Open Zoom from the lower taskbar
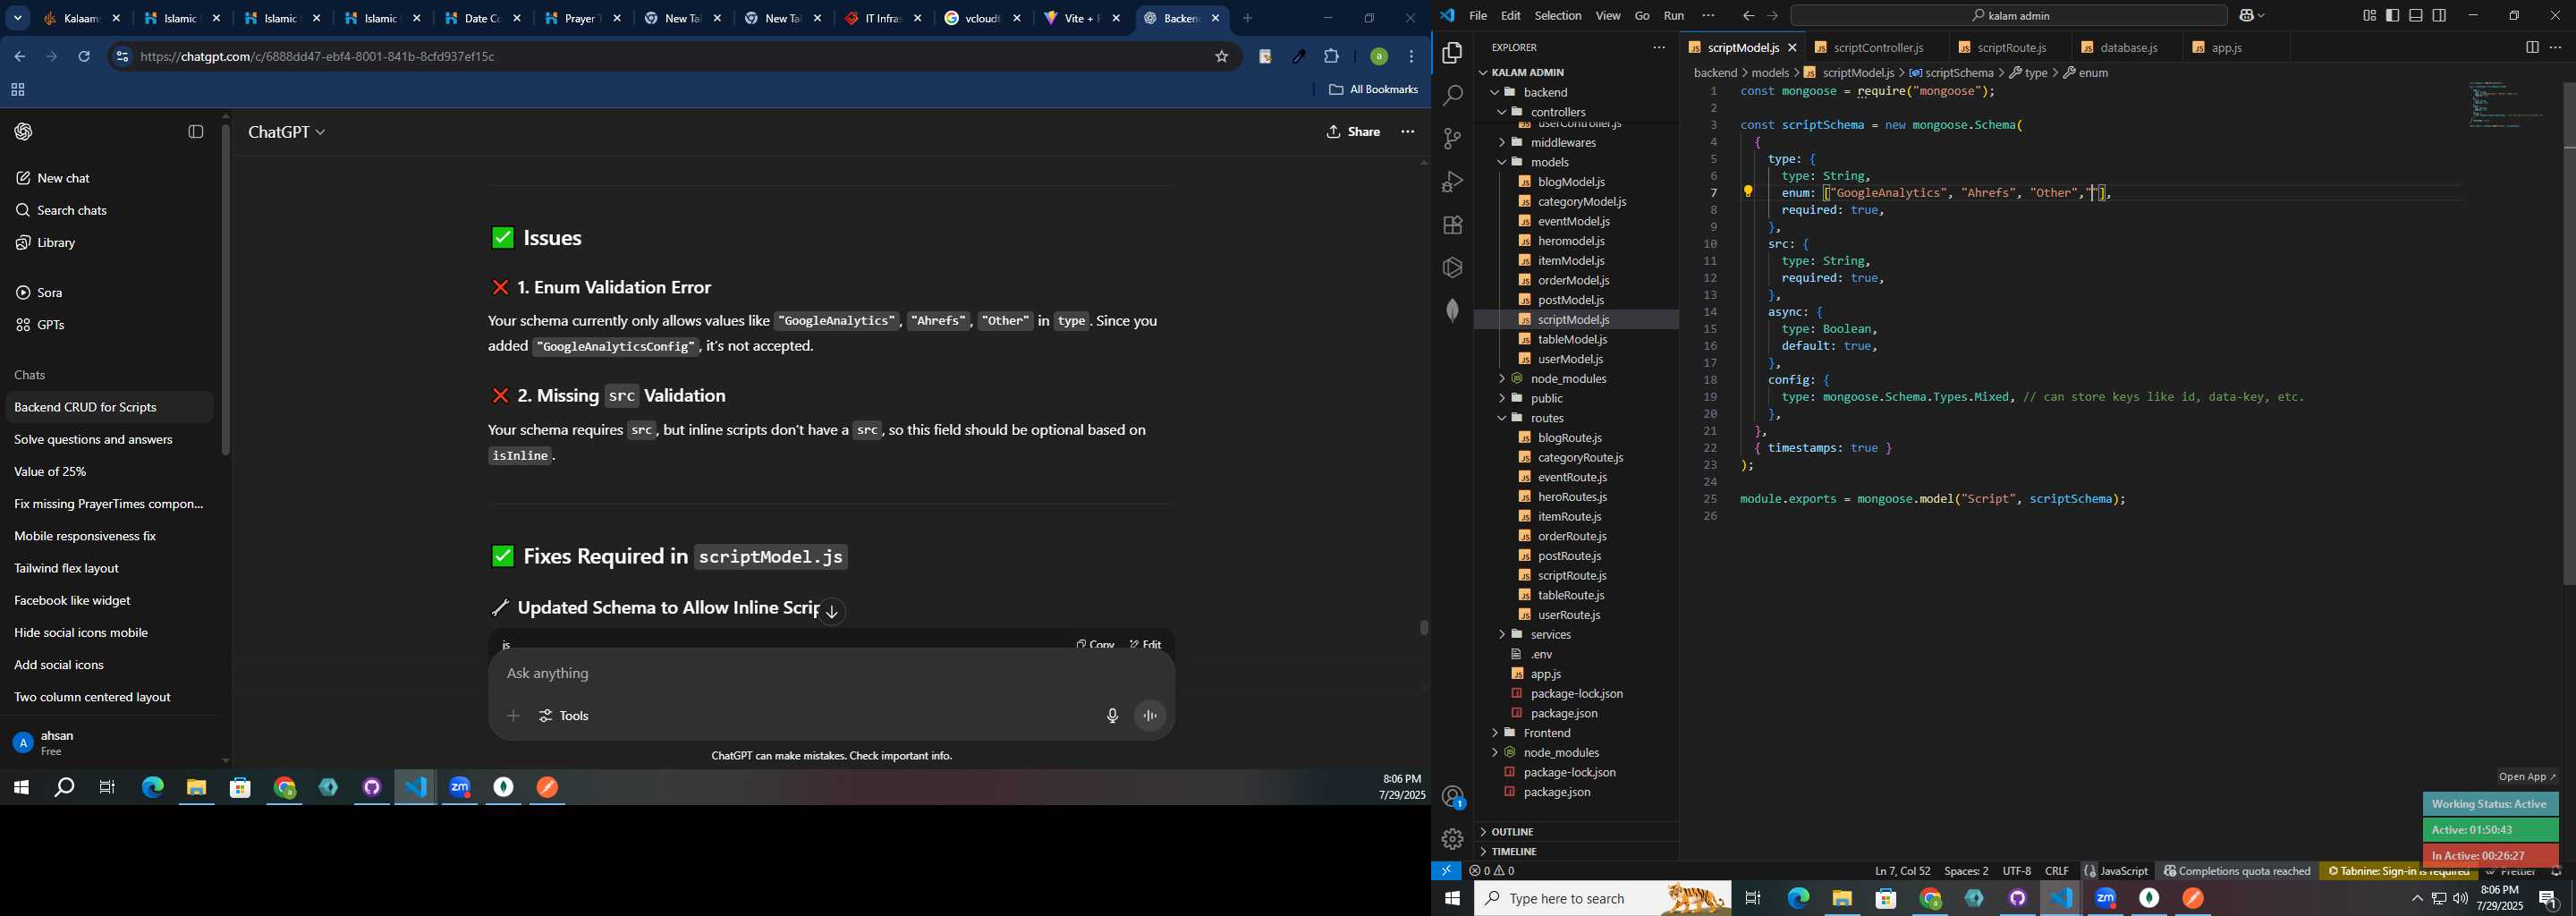Image resolution: width=2576 pixels, height=916 pixels. [x=2105, y=899]
